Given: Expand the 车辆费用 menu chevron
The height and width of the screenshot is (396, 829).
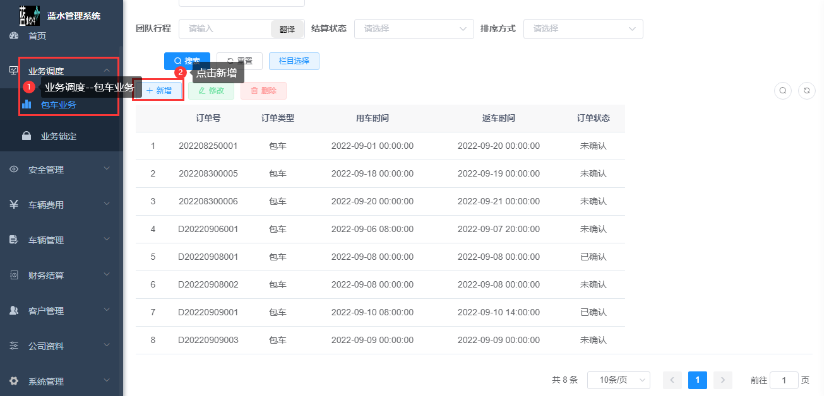Looking at the screenshot, I should [107, 204].
